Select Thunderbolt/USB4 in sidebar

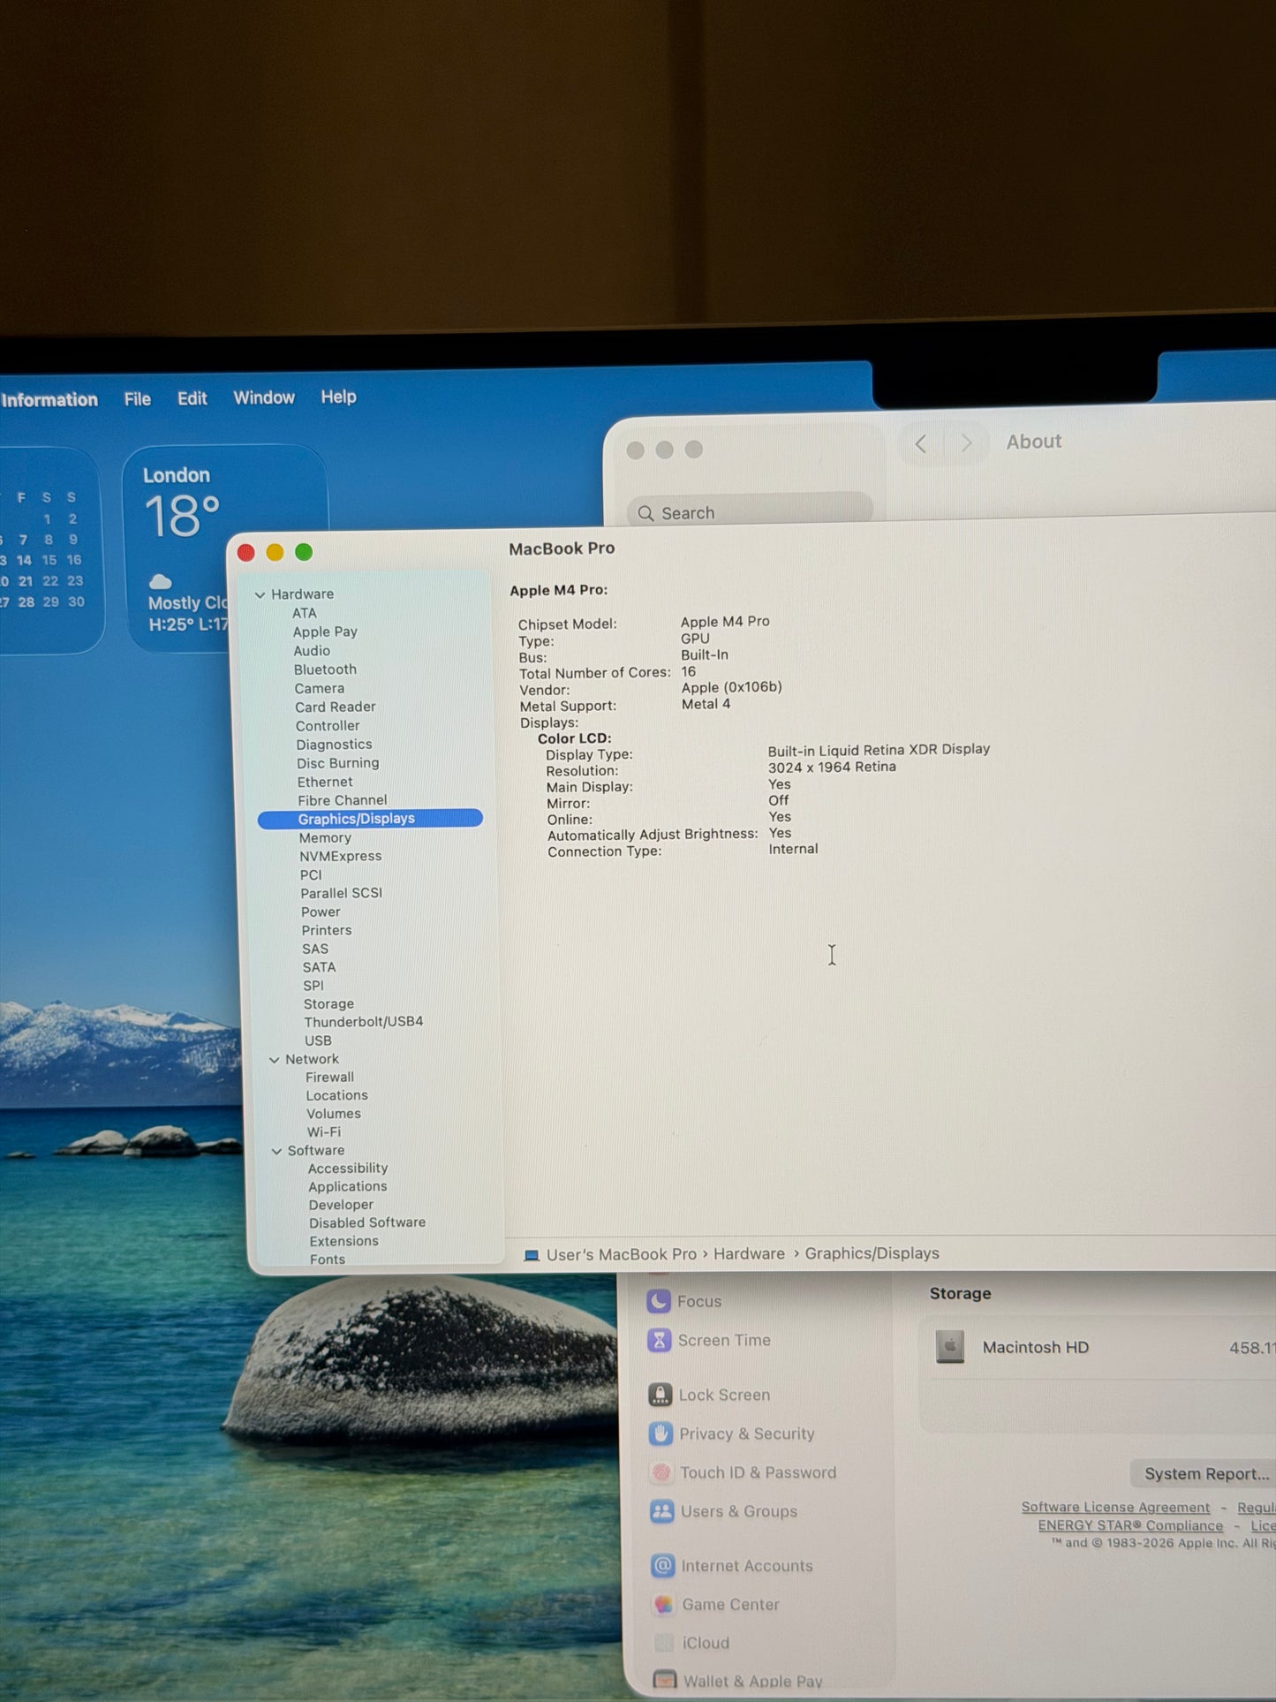click(x=364, y=1022)
